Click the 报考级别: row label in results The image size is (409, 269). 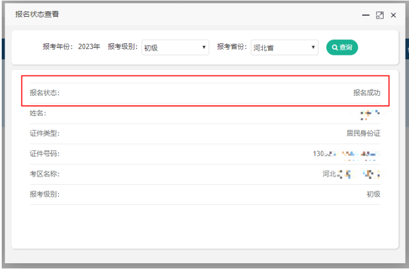[44, 194]
